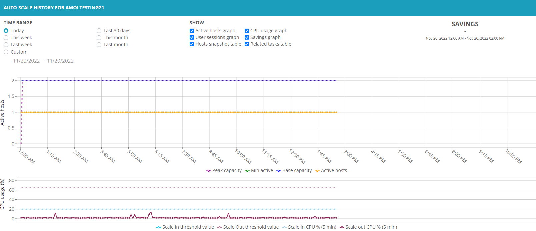The height and width of the screenshot is (231, 536).
Task: Select Custom time range option
Action: (x=6, y=52)
